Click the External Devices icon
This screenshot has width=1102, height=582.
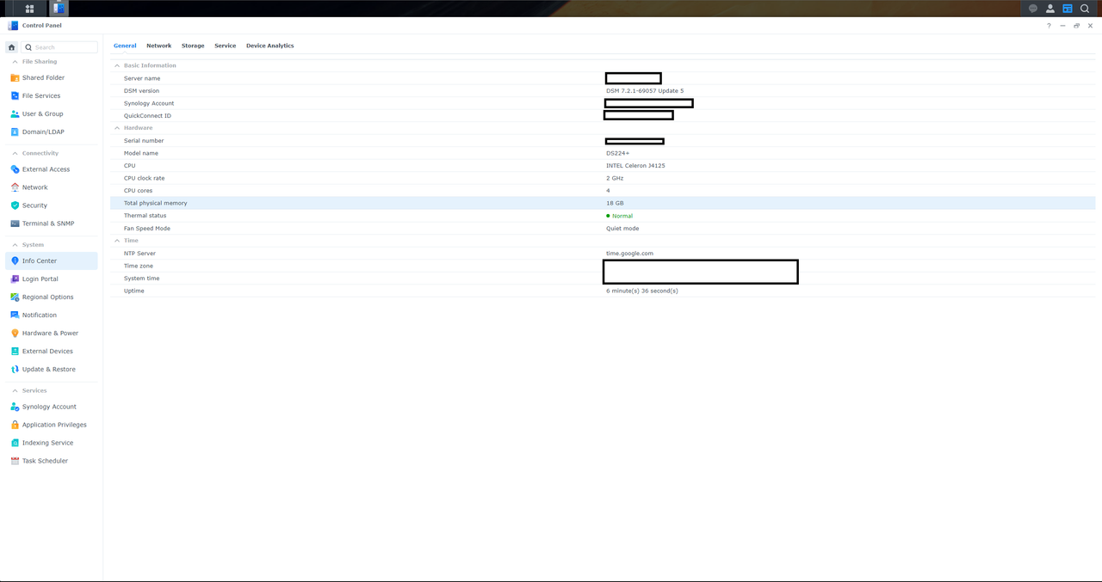coord(15,351)
